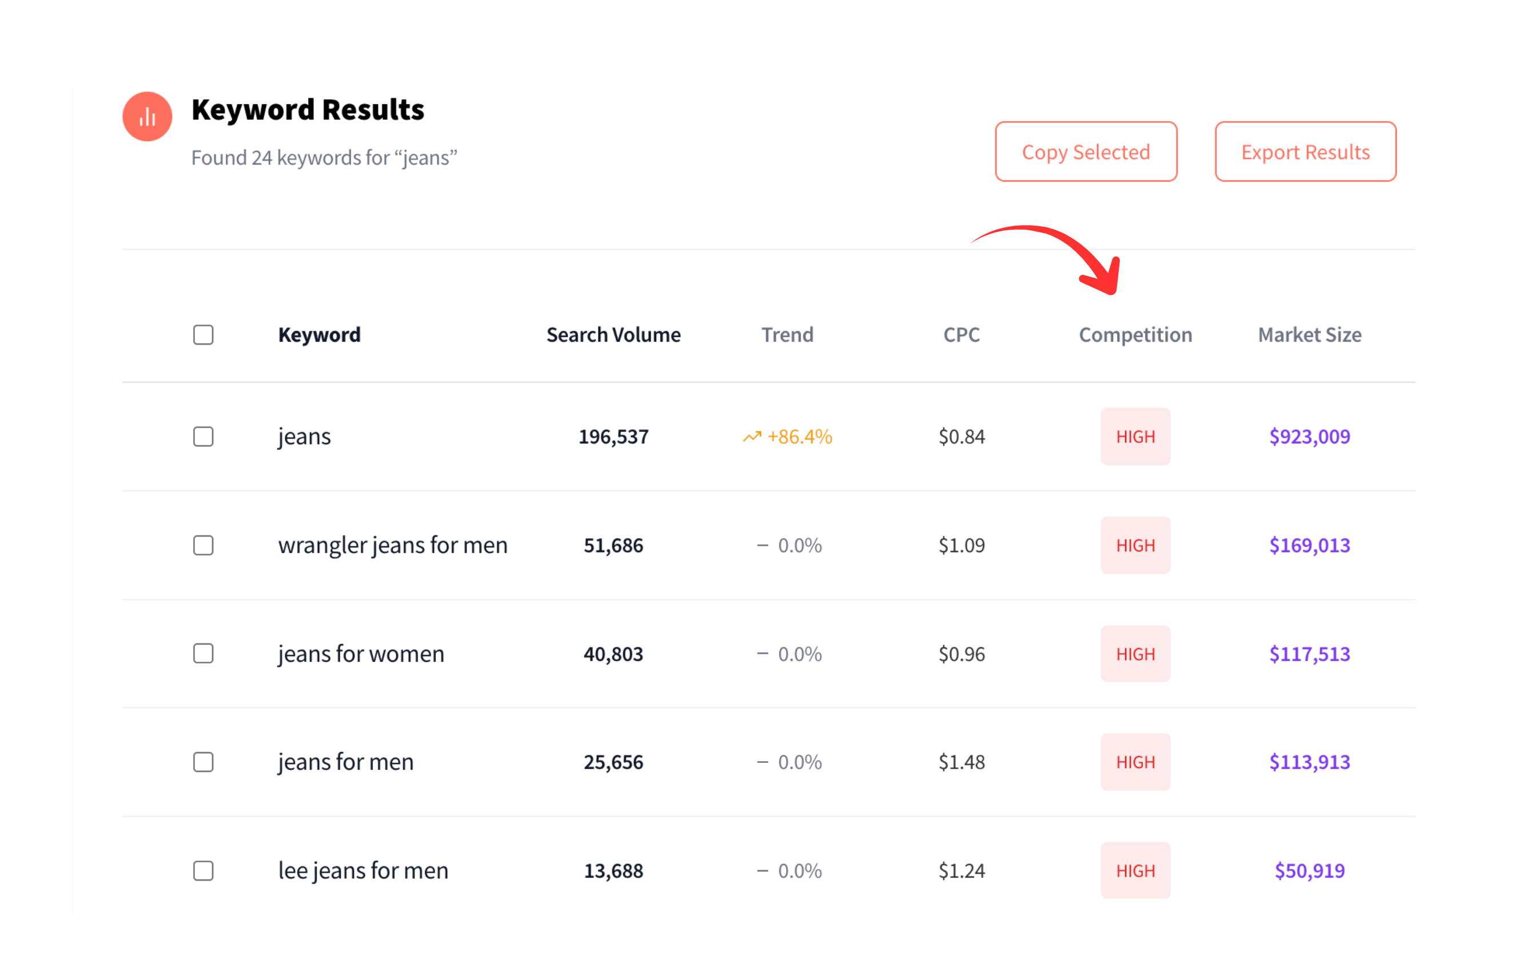The image size is (1535, 960).
Task: Toggle the select-all checkbox in the header
Action: pos(203,335)
